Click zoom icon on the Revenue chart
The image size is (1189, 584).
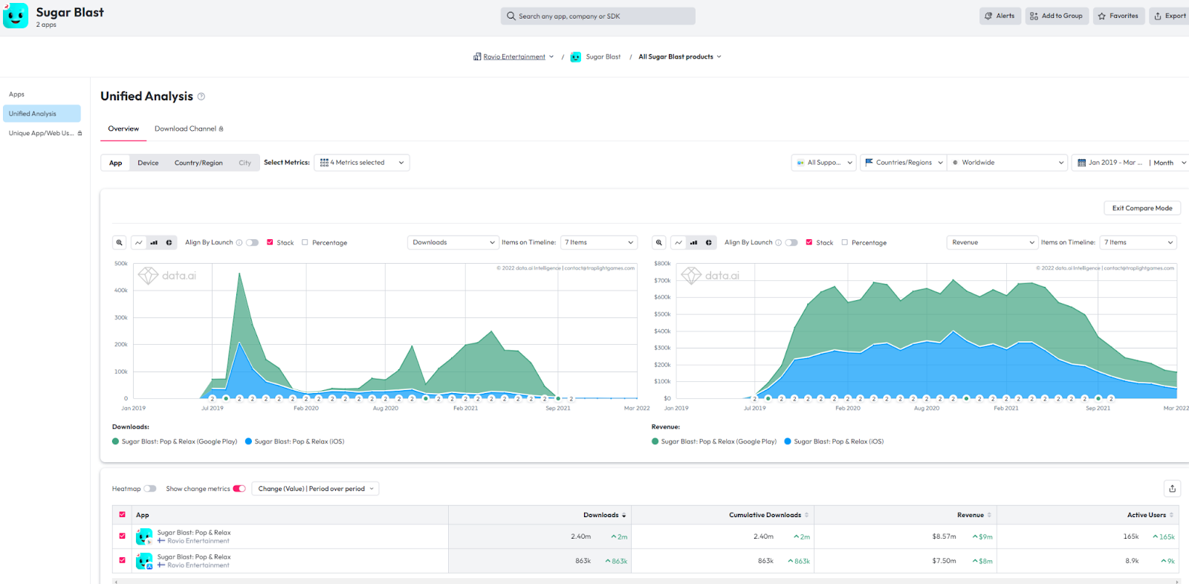click(x=659, y=242)
